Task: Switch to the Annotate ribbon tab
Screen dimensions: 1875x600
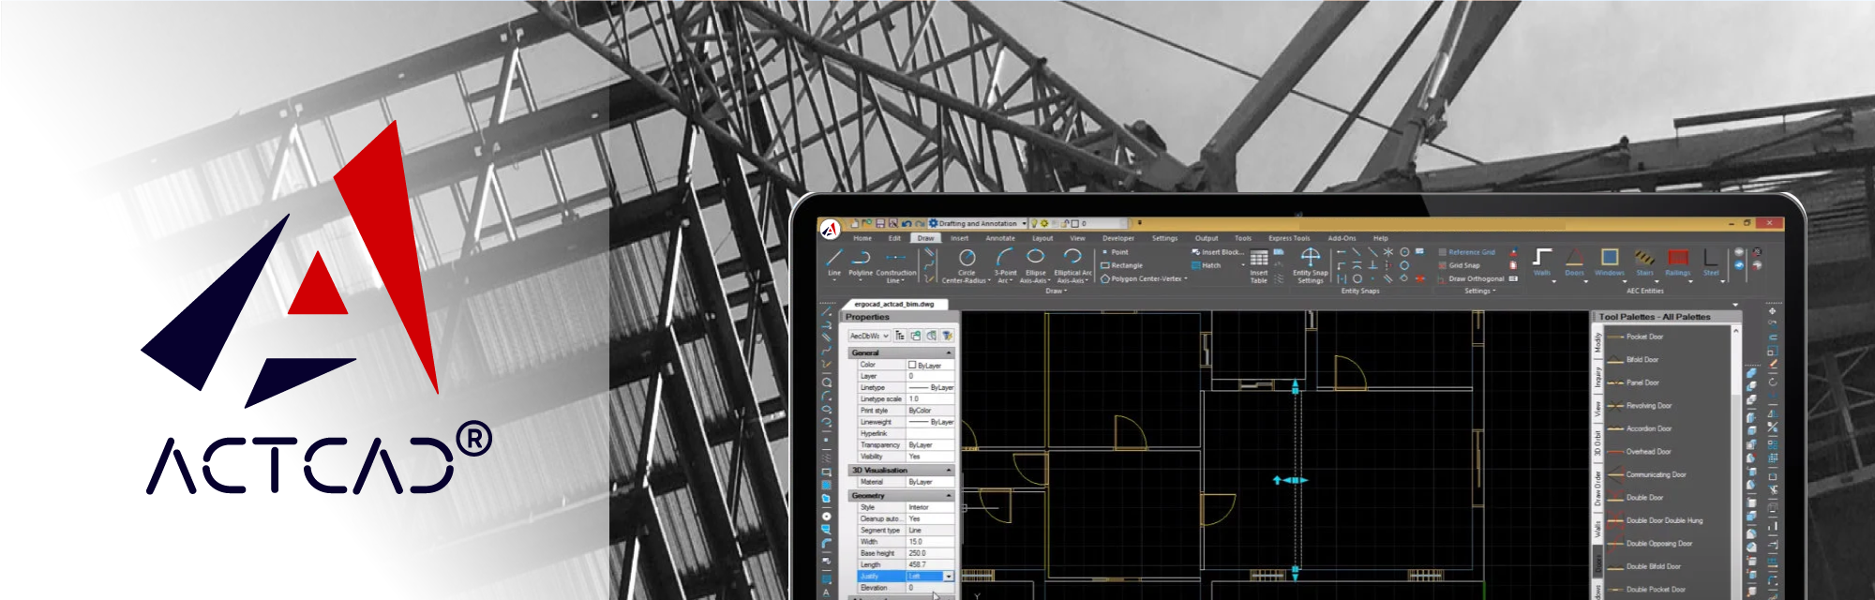Action: click(1000, 238)
